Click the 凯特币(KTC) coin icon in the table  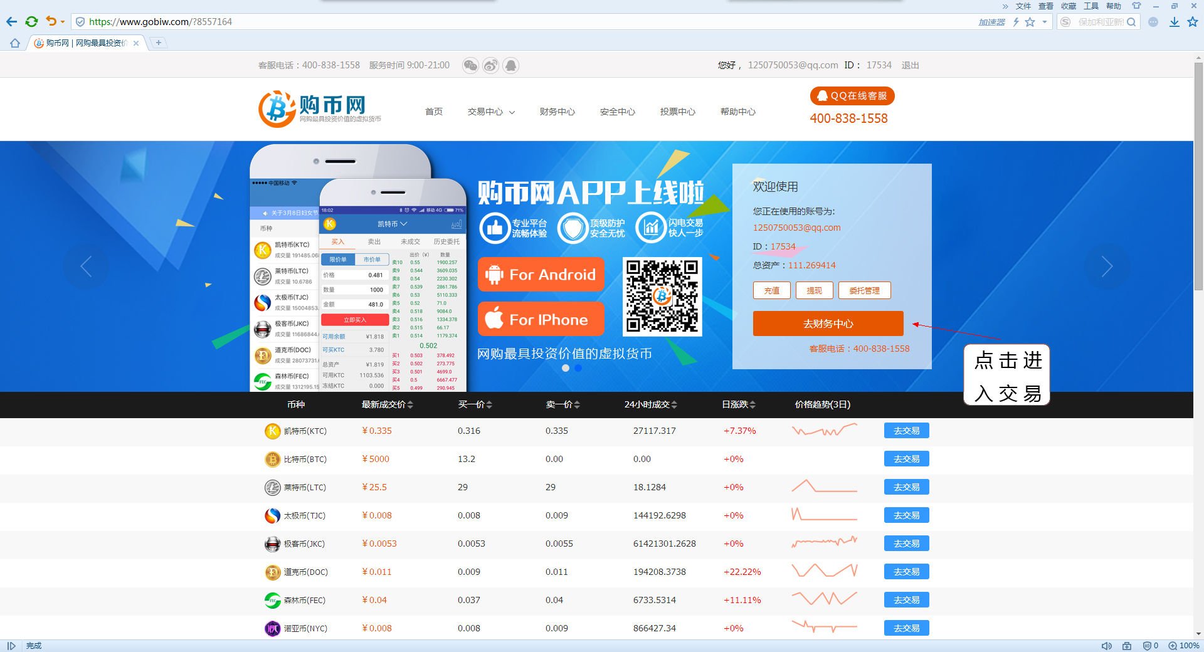click(x=272, y=431)
